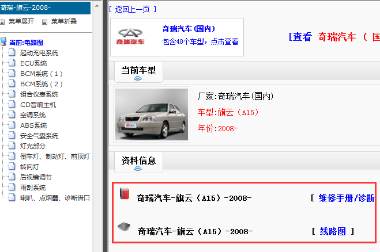Click the page icon next to 组合仪表系统

[12, 94]
